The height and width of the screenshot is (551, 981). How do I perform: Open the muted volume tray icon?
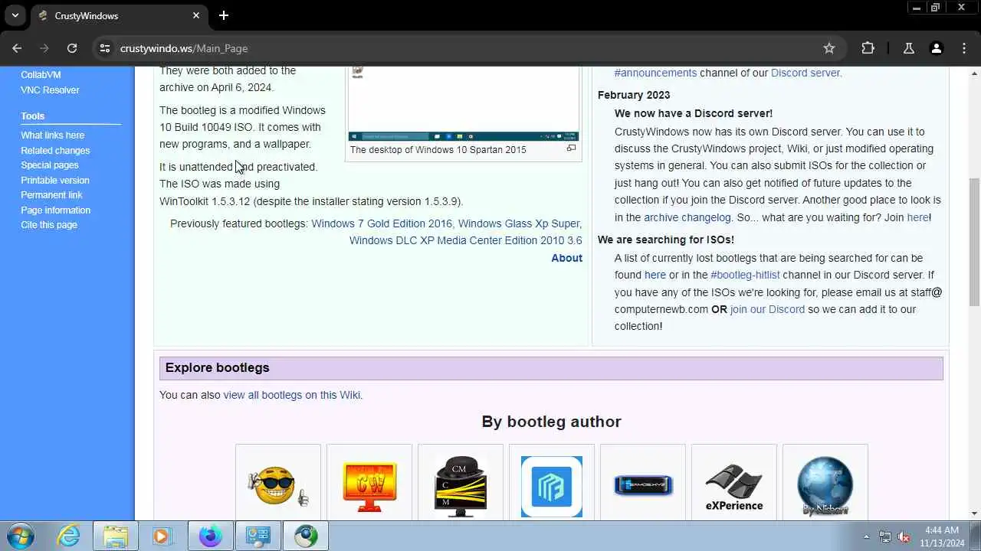click(904, 537)
